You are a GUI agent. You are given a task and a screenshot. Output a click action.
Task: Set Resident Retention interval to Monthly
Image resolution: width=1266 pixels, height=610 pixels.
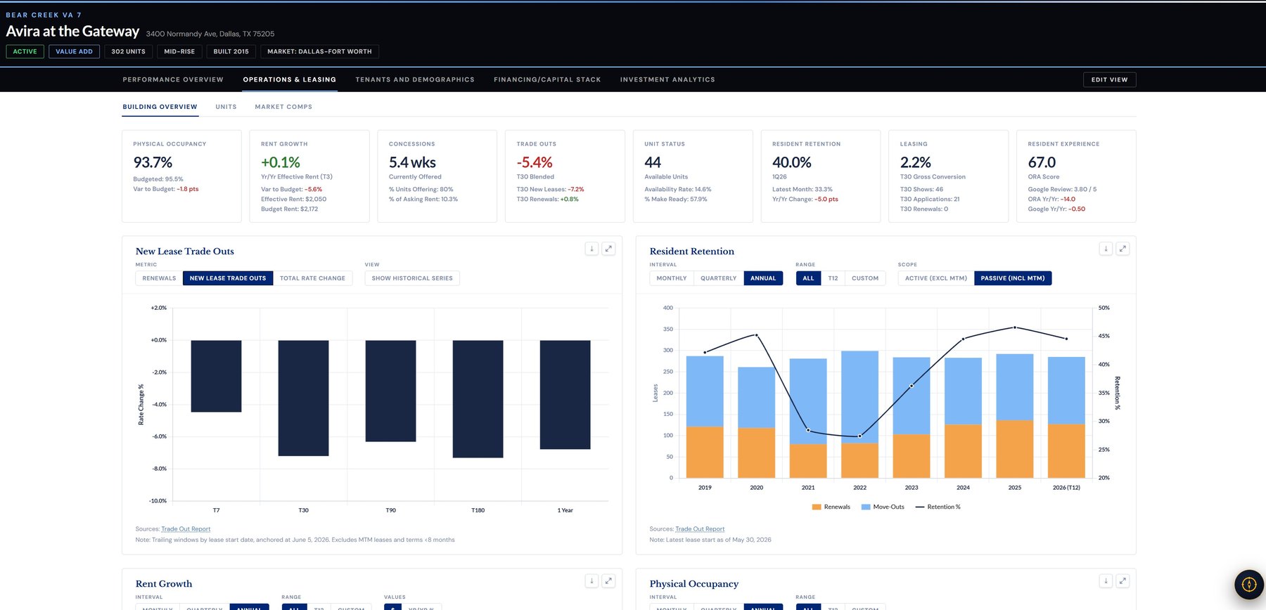pyautogui.click(x=672, y=278)
